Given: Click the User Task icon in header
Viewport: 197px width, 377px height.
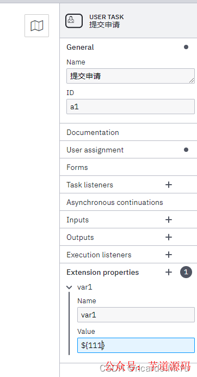Looking at the screenshot, I should 74,21.
